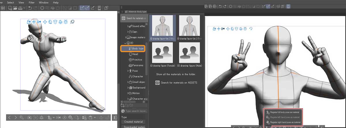This screenshot has height=128, width=346.
Task: Undo last action in left window toolbar
Action: (x=30, y=8)
